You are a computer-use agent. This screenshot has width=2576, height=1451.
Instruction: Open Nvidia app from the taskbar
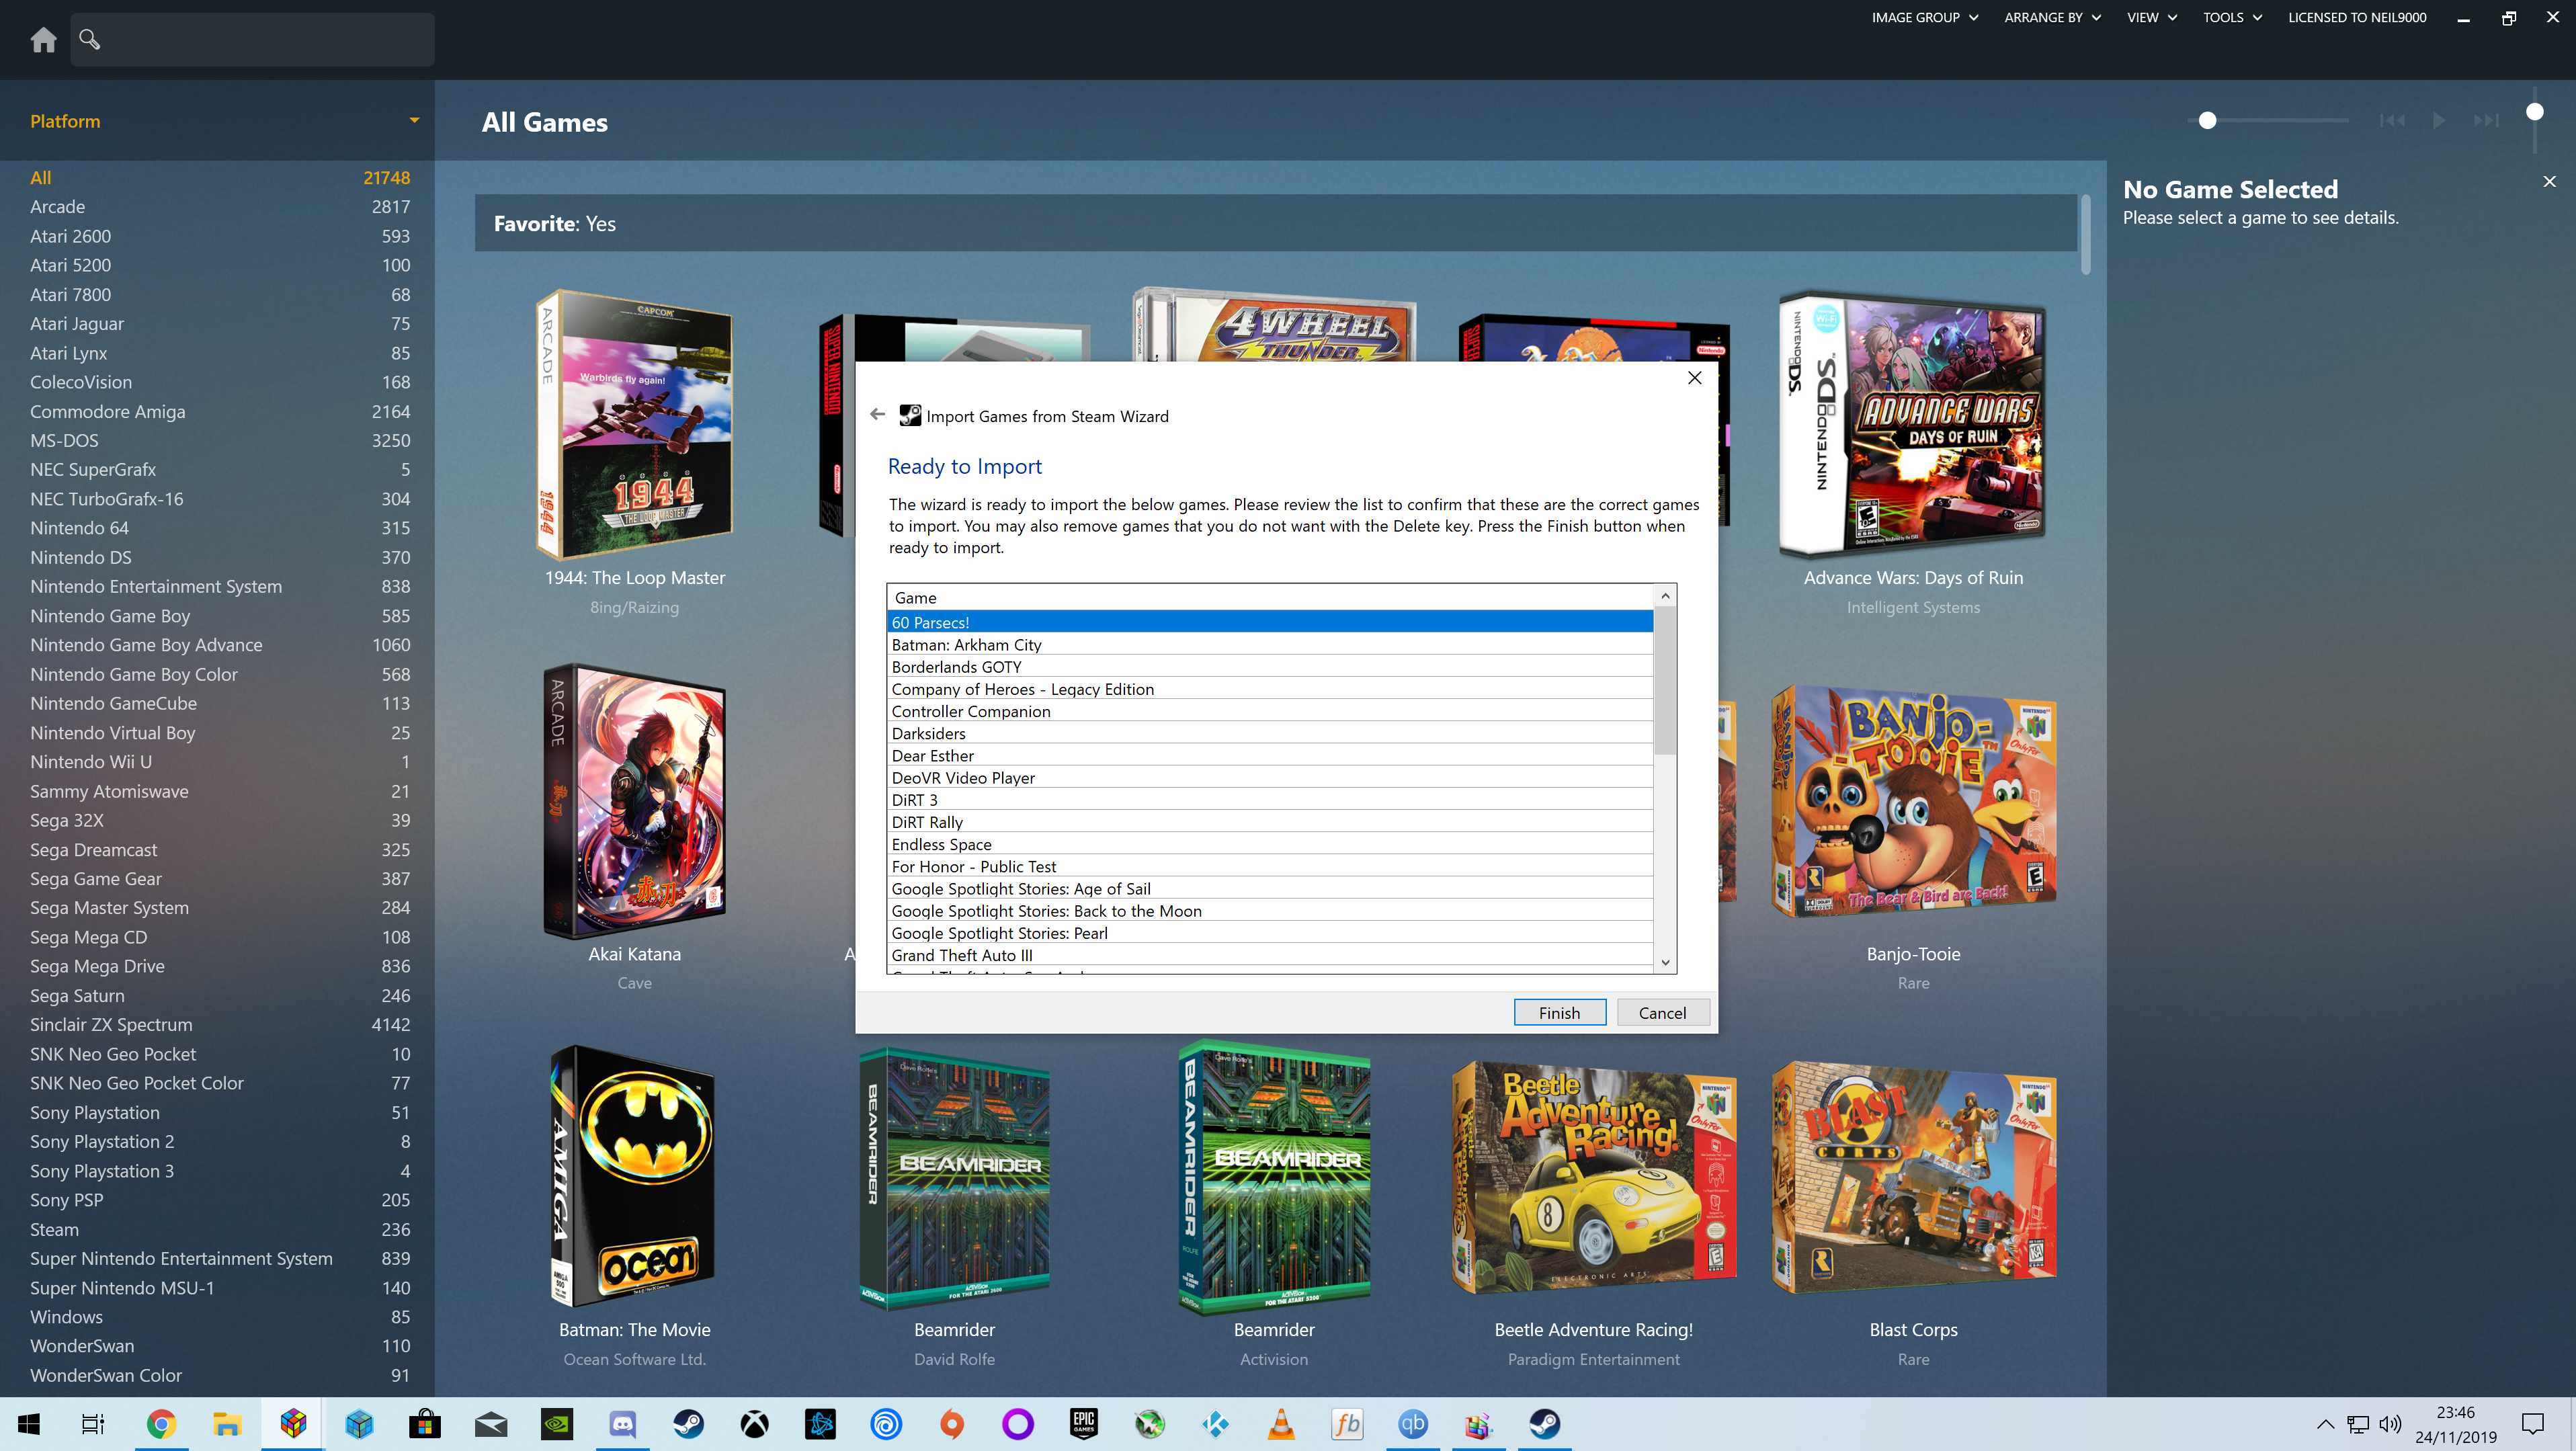point(557,1424)
